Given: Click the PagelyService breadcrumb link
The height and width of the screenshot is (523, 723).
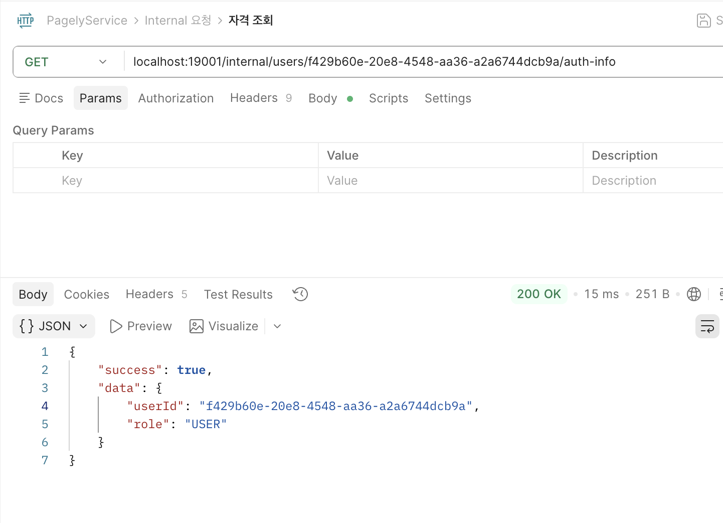Looking at the screenshot, I should pyautogui.click(x=87, y=21).
